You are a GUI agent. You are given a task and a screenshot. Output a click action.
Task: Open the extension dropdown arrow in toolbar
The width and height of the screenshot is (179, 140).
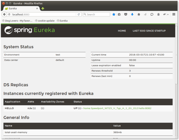(x=168, y=15)
